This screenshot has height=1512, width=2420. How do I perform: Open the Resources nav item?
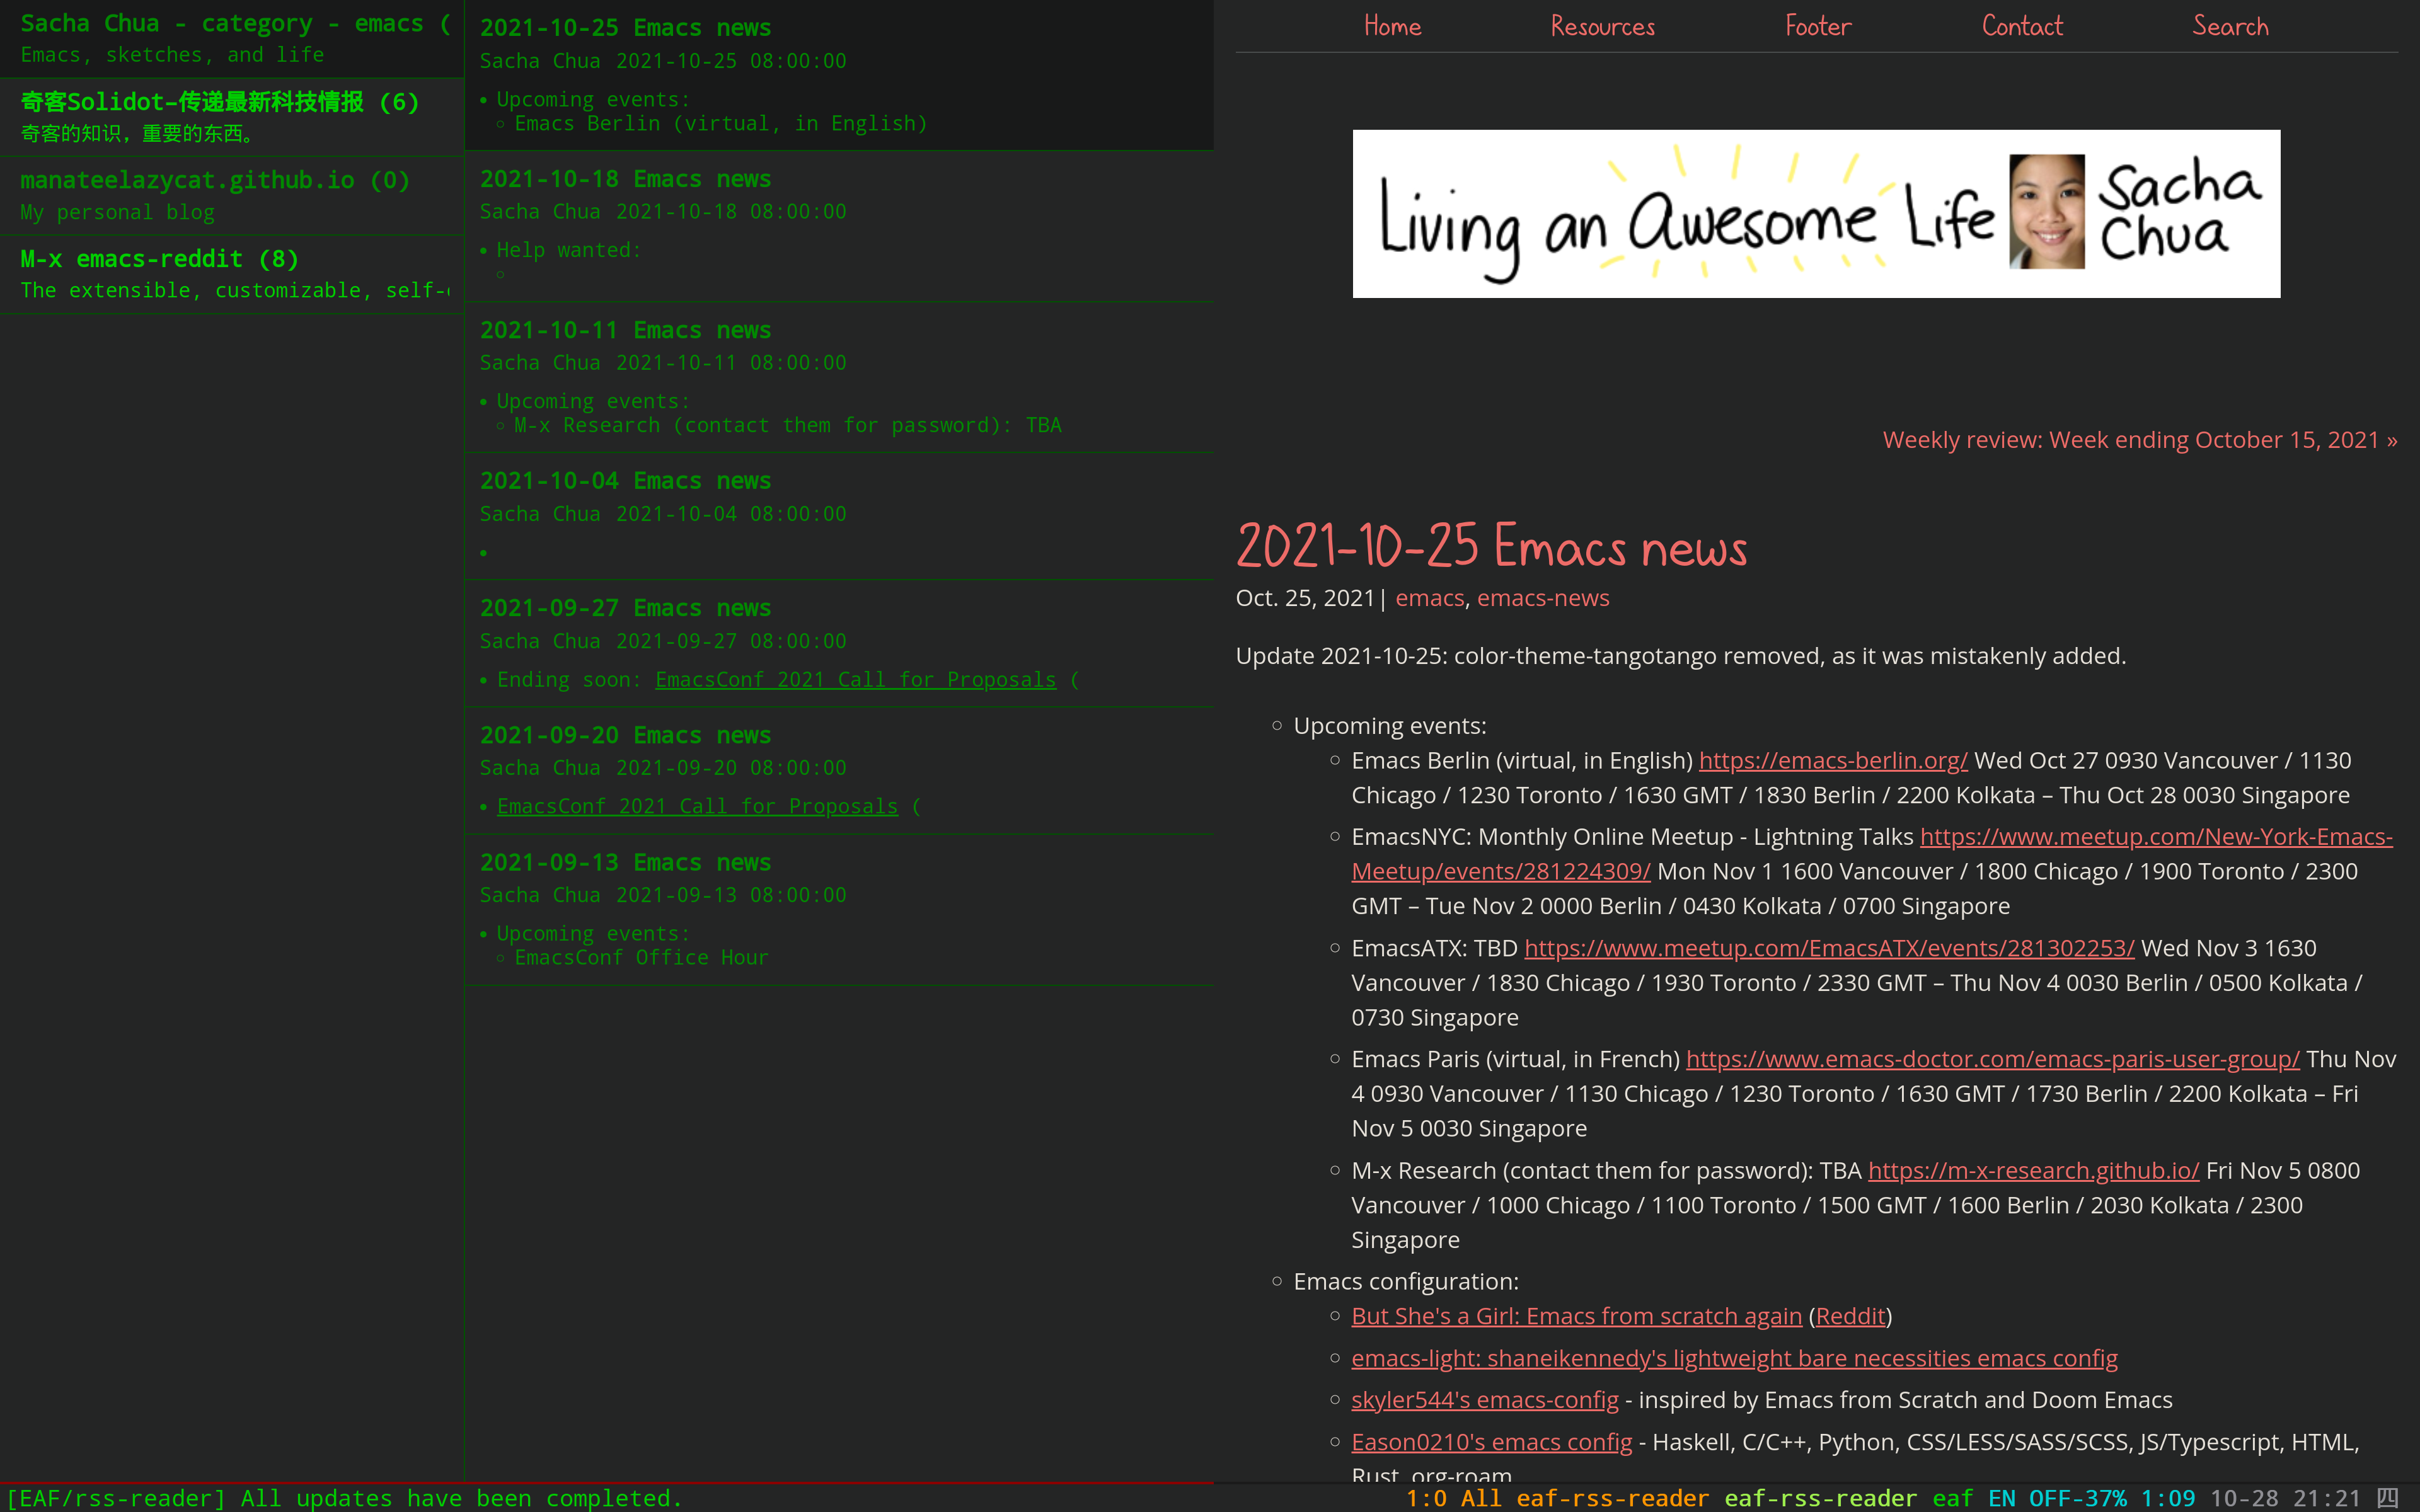click(1602, 26)
